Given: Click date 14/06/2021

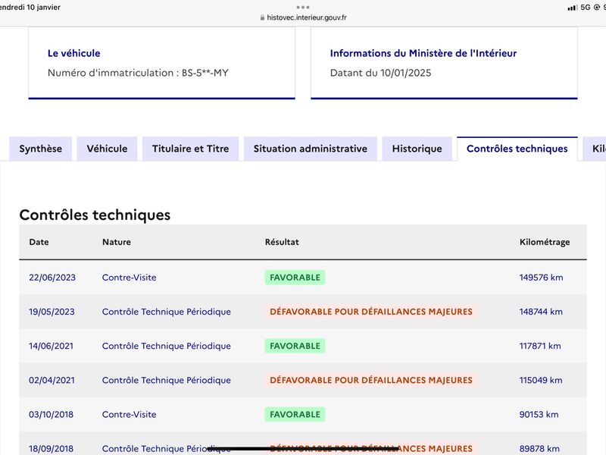Looking at the screenshot, I should pyautogui.click(x=51, y=346).
